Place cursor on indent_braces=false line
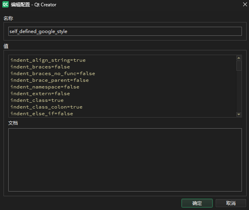Image resolution: width=249 pixels, height=210 pixels. 40,67
